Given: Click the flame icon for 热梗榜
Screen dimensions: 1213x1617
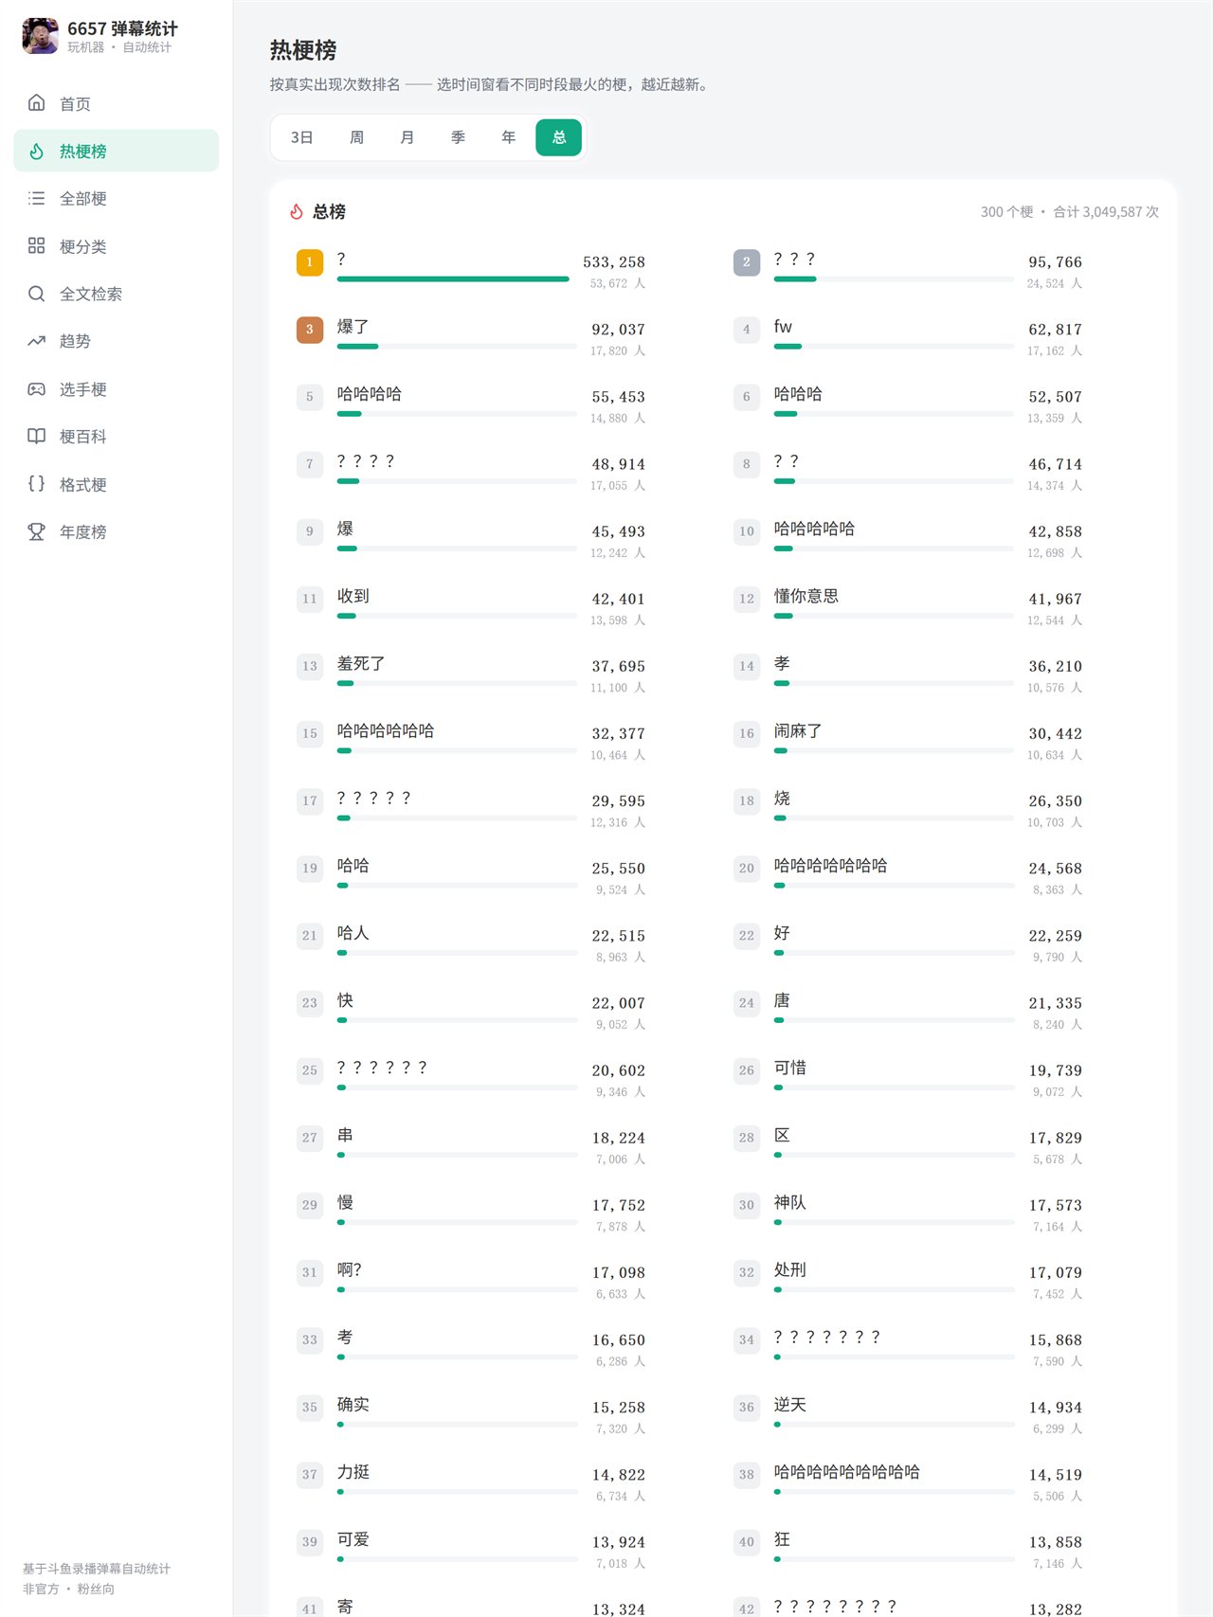Looking at the screenshot, I should pyautogui.click(x=36, y=151).
